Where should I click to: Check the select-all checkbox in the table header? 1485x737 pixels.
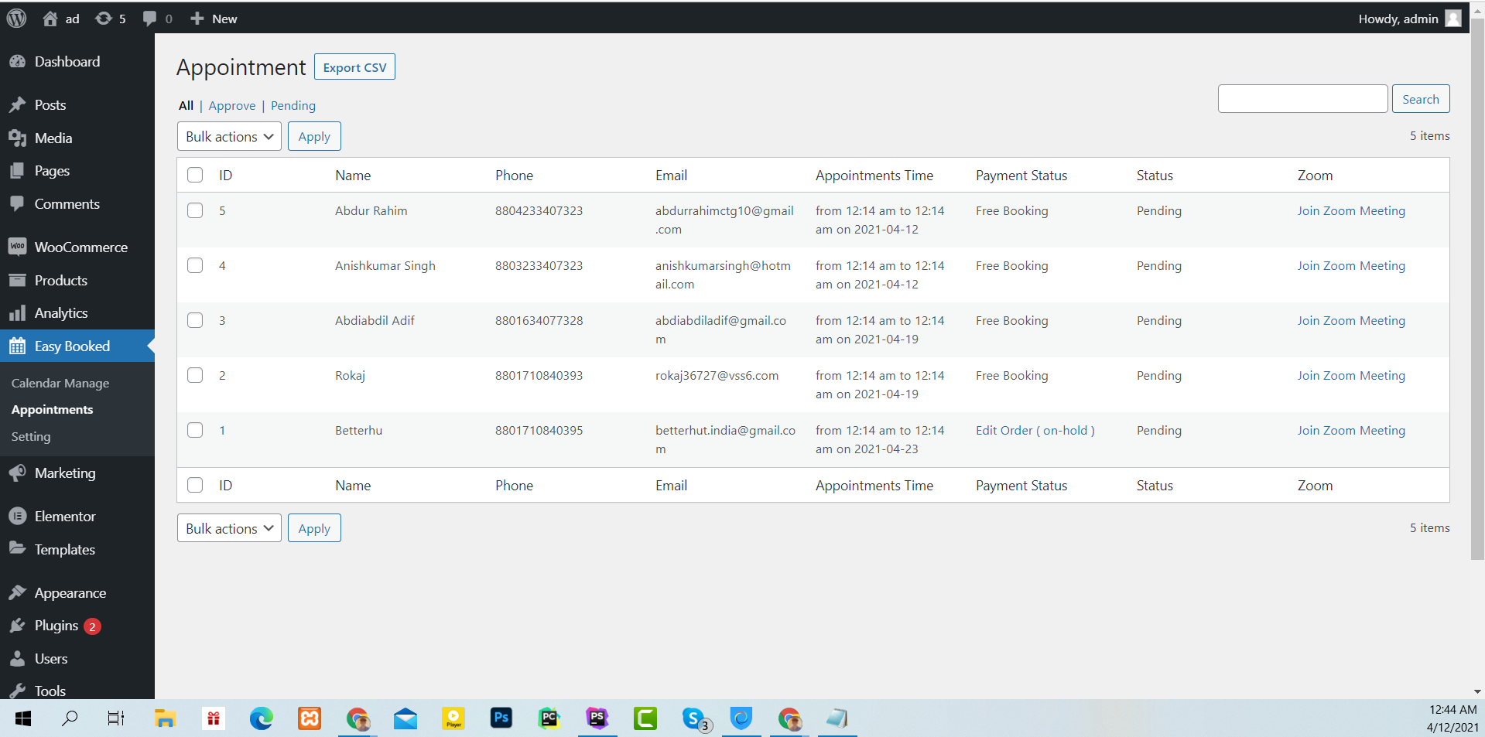point(194,175)
